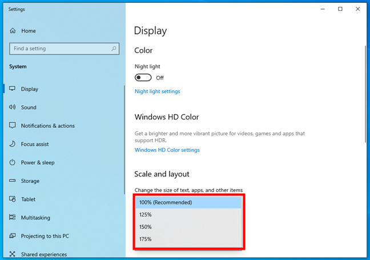Click the search magnifier icon
The height and width of the screenshot is (260, 370).
(114, 49)
